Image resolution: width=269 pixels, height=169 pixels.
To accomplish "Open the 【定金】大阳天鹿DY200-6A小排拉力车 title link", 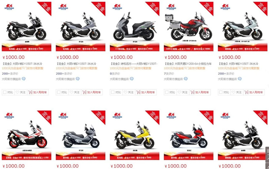I will pyautogui.click(x=188, y=64).
